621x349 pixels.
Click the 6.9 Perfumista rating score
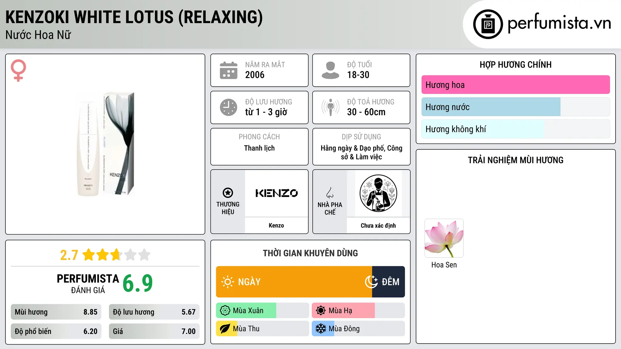[138, 284]
